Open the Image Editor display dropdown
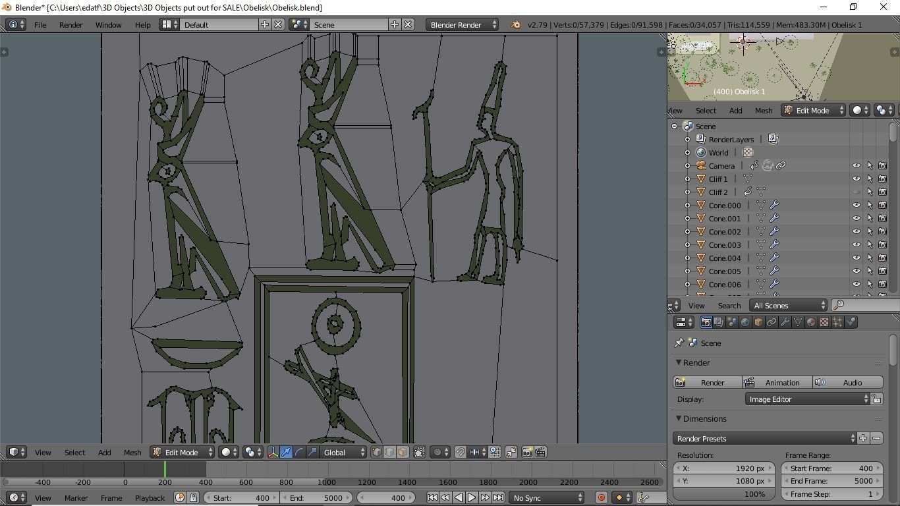900x506 pixels. [x=808, y=399]
